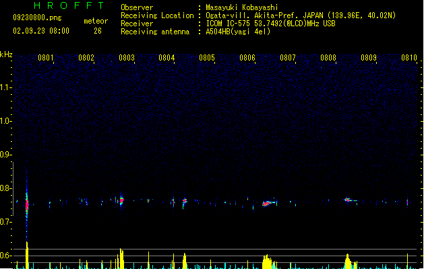Click the 0803 time marker
This screenshot has width=424, height=269.
127,58
